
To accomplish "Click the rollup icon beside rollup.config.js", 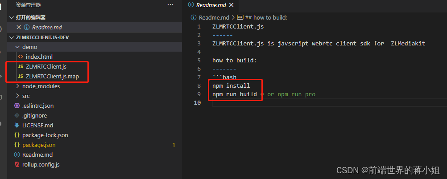I will [17, 164].
